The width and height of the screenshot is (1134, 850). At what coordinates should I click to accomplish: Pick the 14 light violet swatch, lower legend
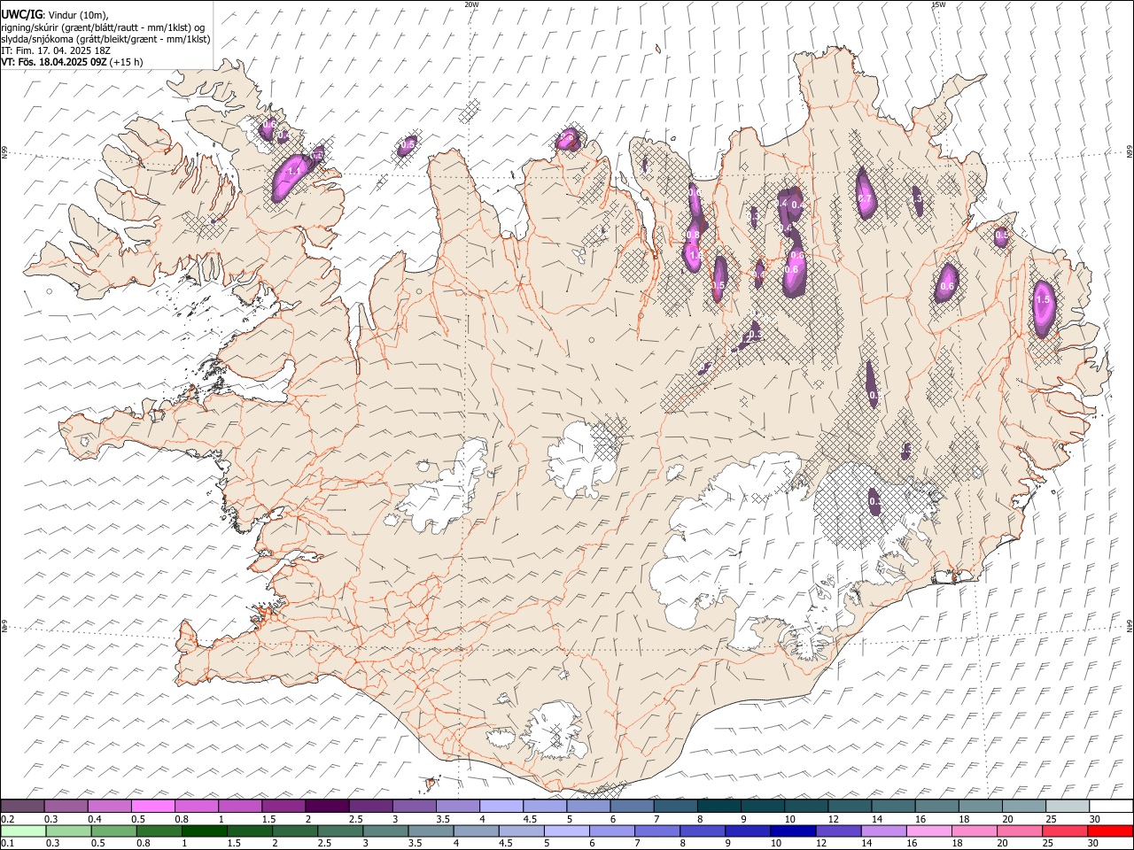click(884, 831)
